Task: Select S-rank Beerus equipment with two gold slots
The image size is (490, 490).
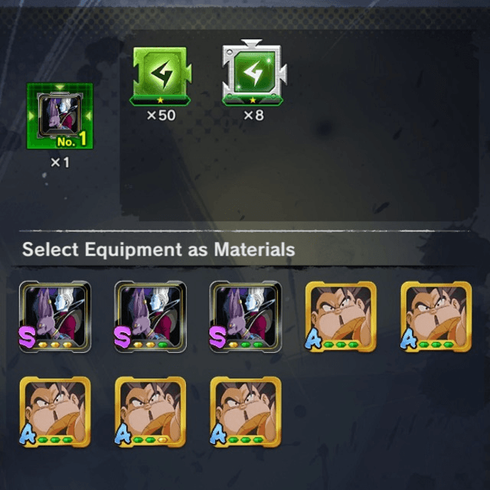Action: tap(150, 316)
